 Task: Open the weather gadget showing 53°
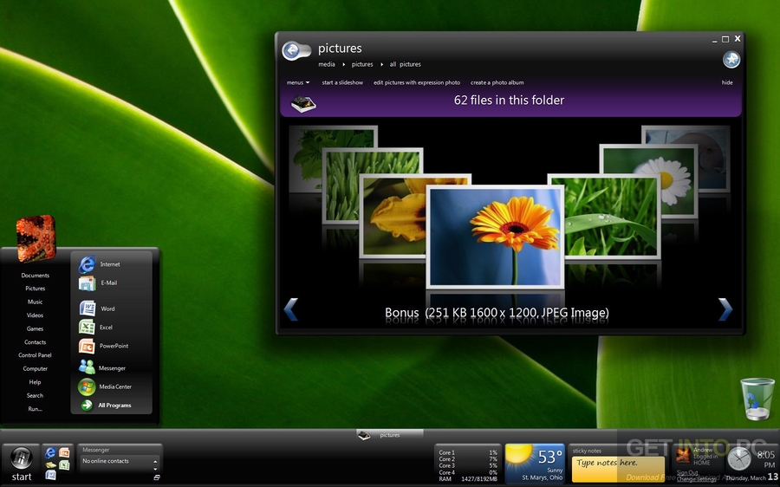click(x=534, y=464)
